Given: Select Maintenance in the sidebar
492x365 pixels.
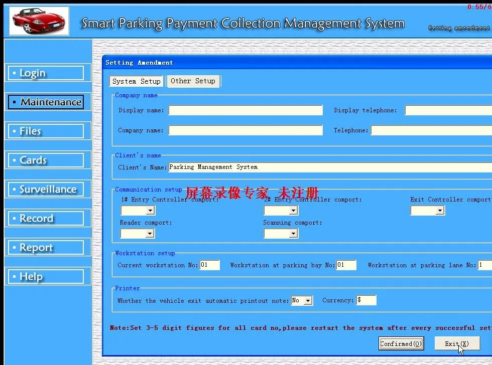Looking at the screenshot, I should pyautogui.click(x=46, y=102).
